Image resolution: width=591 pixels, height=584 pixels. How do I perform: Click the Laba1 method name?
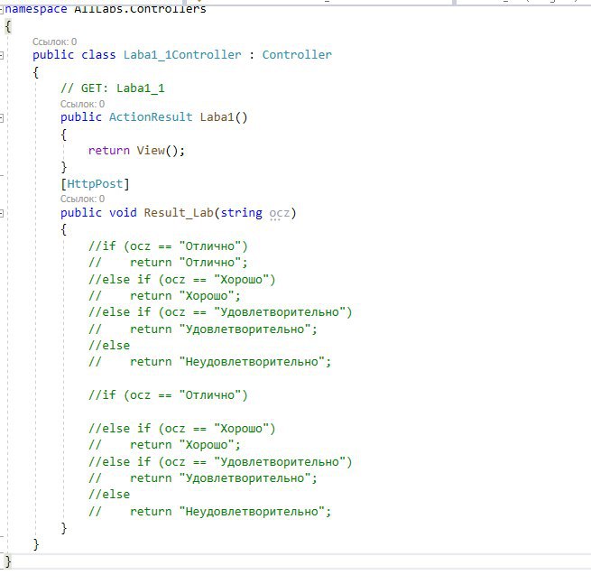pos(217,117)
